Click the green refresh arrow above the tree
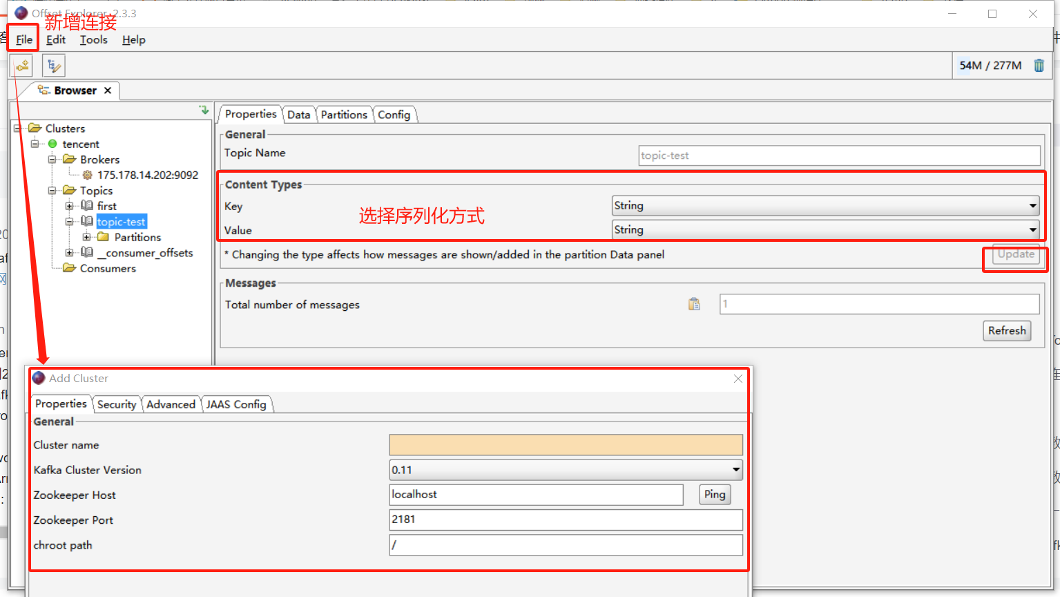Screen dimensions: 1060x597 (204, 110)
